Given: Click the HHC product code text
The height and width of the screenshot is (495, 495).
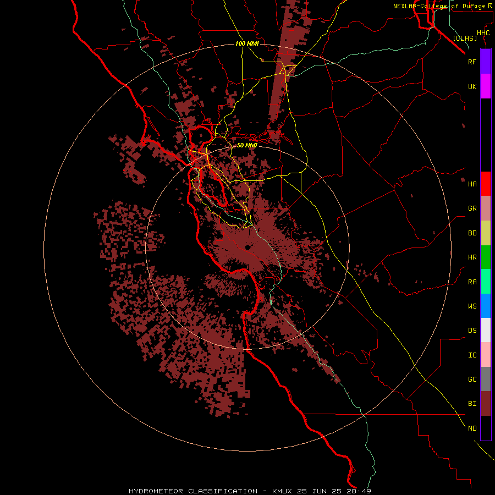Looking at the screenshot, I should [x=483, y=33].
